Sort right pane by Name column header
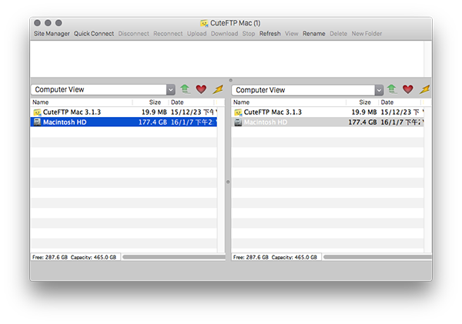 pos(289,102)
